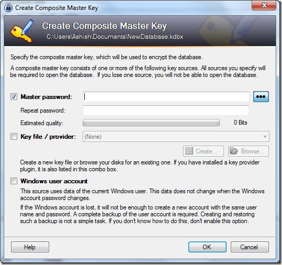Focus the Master password input field

click(166, 97)
